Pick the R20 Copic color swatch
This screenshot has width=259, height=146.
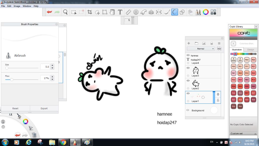coord(253,60)
